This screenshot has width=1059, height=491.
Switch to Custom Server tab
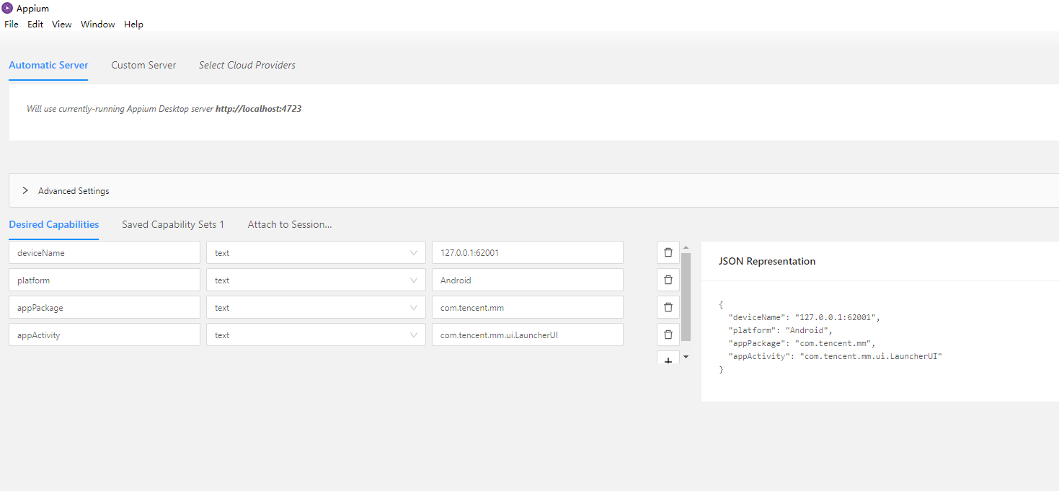[x=143, y=65]
